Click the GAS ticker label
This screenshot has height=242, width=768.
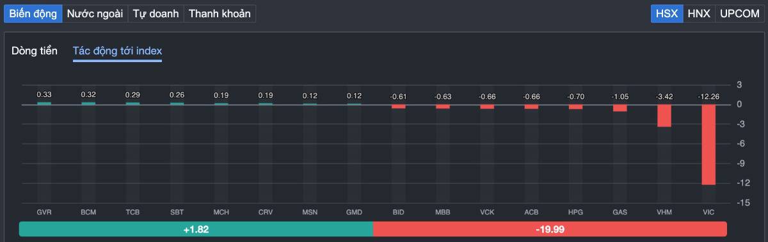click(x=620, y=212)
